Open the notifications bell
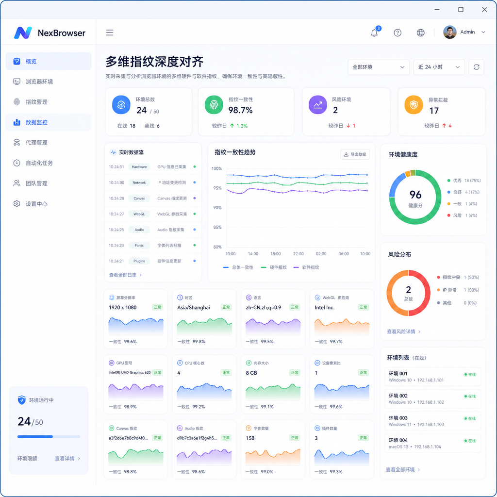 [x=374, y=33]
